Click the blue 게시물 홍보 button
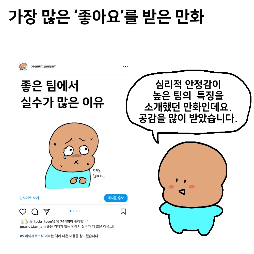The width and height of the screenshot is (254, 254). tap(116, 198)
